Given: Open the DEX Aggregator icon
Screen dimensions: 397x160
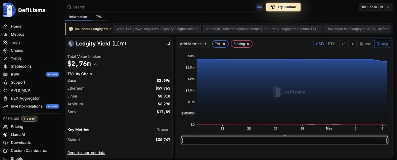Looking at the screenshot, I should (5, 98).
